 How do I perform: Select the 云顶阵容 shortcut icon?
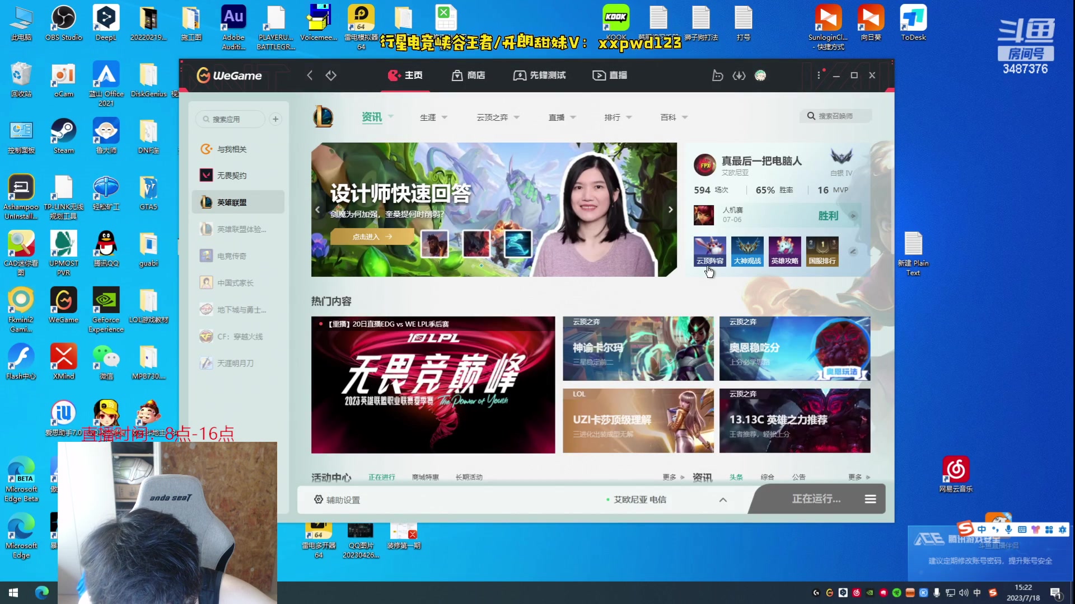pos(709,251)
